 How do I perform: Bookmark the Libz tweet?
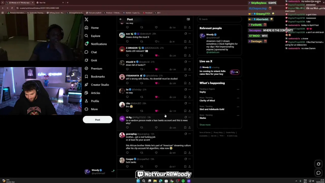coord(185,111)
